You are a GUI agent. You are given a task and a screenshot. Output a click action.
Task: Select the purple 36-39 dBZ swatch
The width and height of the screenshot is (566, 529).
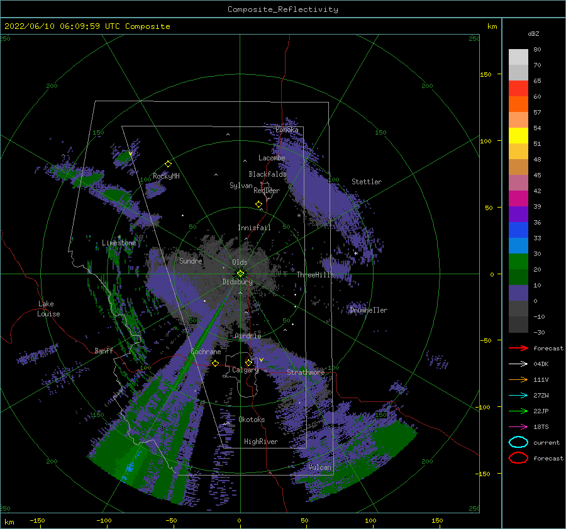point(518,214)
